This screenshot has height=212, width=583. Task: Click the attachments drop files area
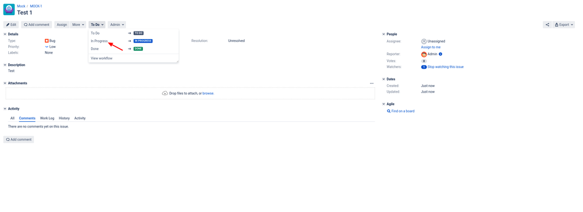click(x=190, y=94)
